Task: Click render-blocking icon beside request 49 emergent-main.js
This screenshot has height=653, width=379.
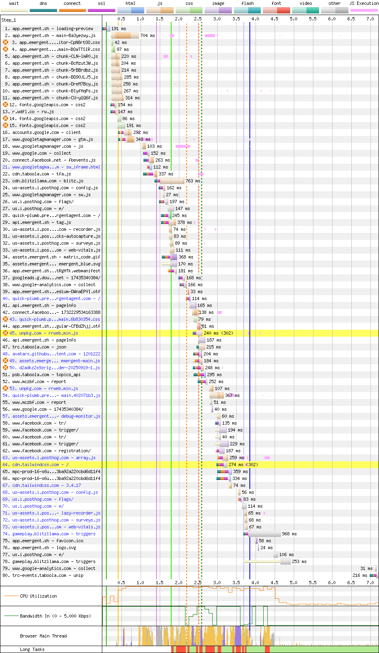Action: (5, 361)
